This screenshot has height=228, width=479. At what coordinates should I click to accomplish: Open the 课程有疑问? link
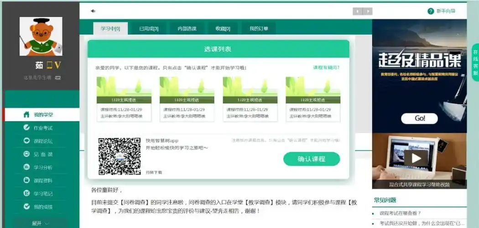click(326, 67)
